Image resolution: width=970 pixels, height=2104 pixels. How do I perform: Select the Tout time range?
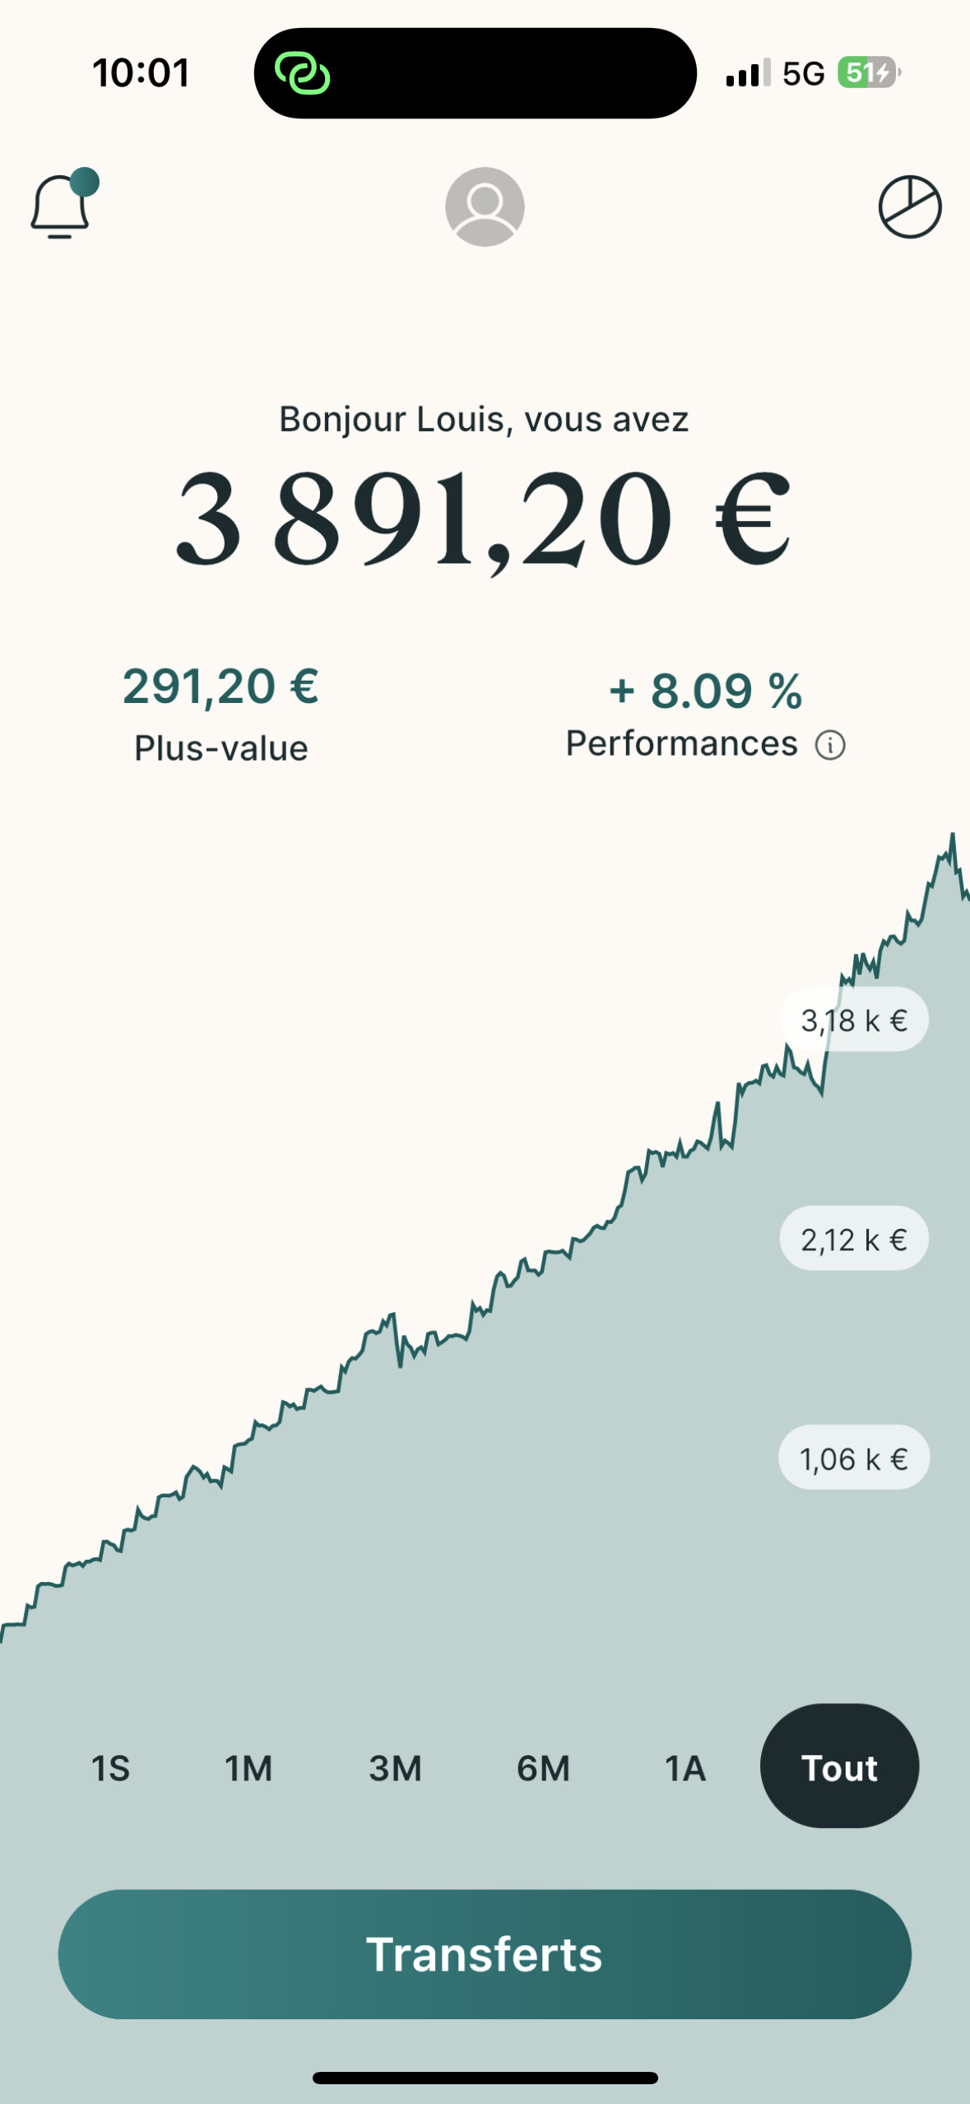point(839,1767)
